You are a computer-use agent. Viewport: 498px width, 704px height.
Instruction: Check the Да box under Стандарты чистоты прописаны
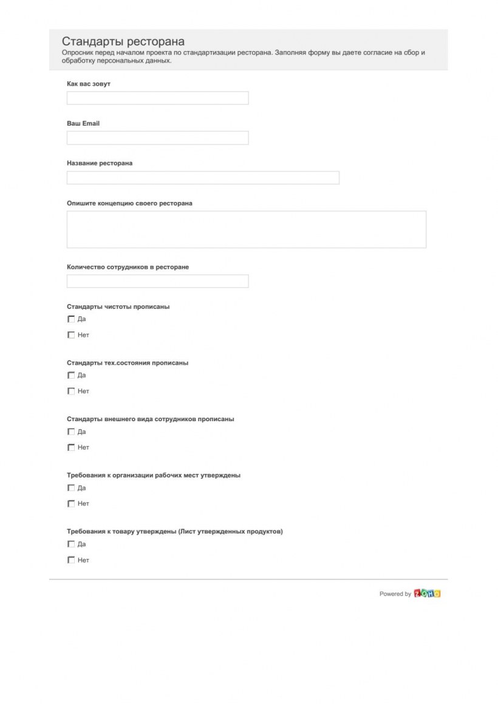tap(70, 318)
